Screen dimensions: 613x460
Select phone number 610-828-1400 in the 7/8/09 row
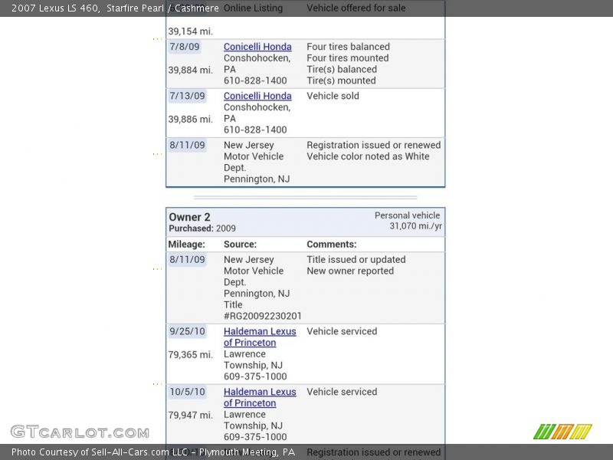[255, 80]
